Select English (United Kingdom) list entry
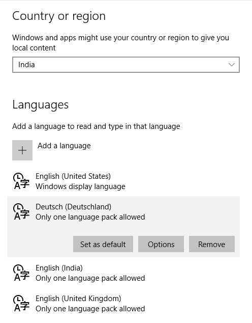 click(123, 304)
